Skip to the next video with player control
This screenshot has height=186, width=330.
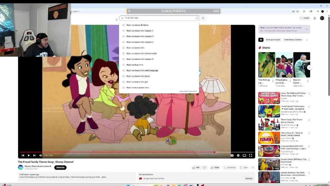point(34,155)
